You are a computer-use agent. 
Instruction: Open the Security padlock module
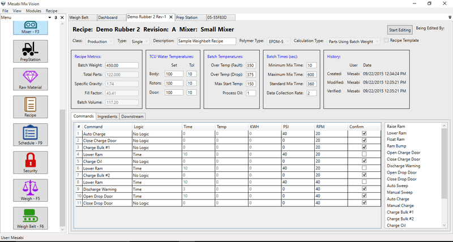coord(31,163)
